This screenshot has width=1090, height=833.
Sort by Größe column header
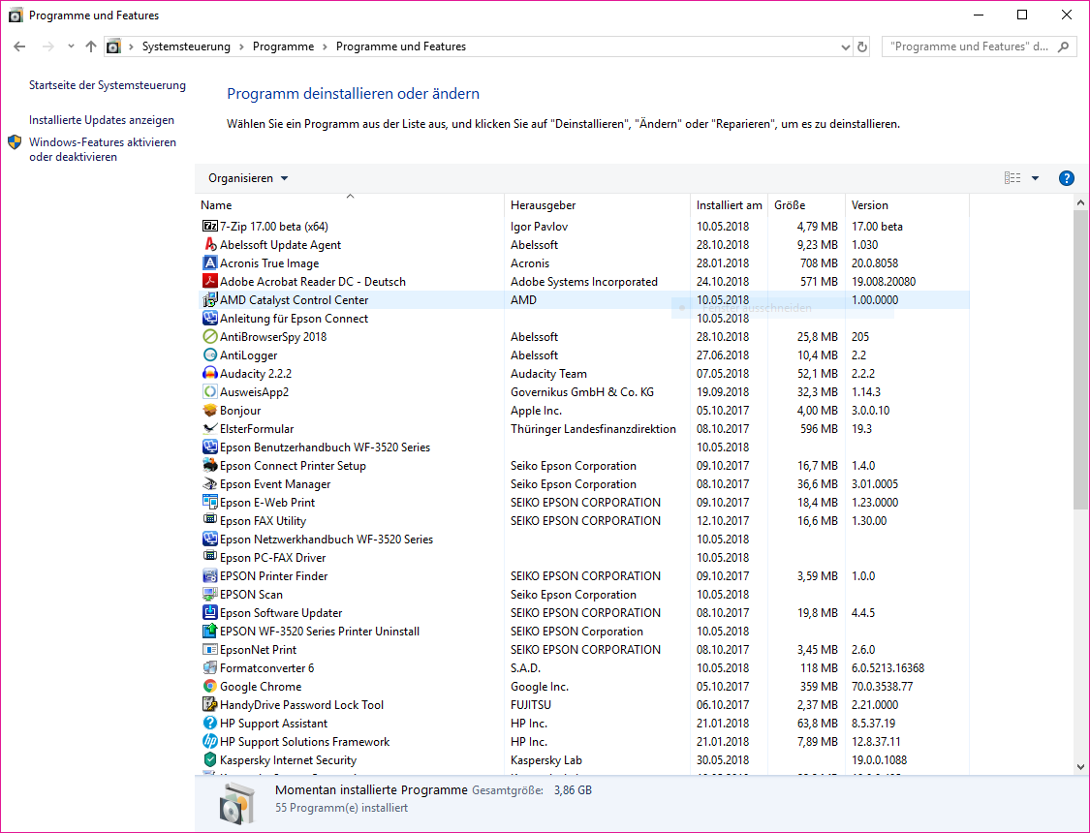coord(806,205)
